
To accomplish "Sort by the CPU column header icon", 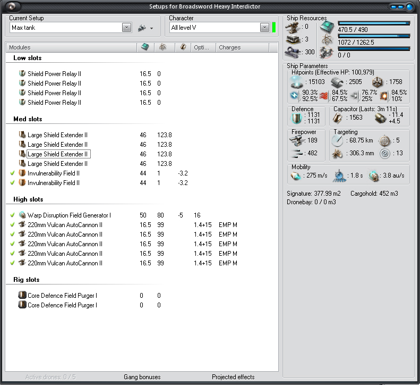I will 145,47.
